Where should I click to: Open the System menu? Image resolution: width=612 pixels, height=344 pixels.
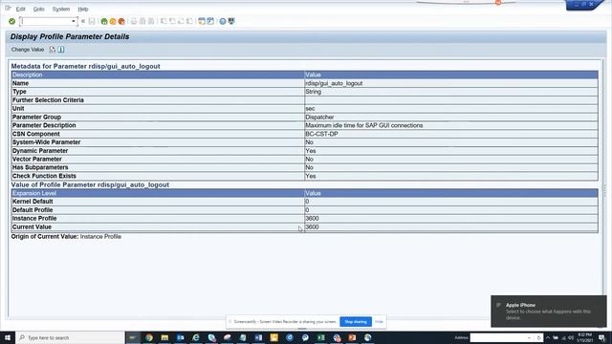pyautogui.click(x=61, y=9)
